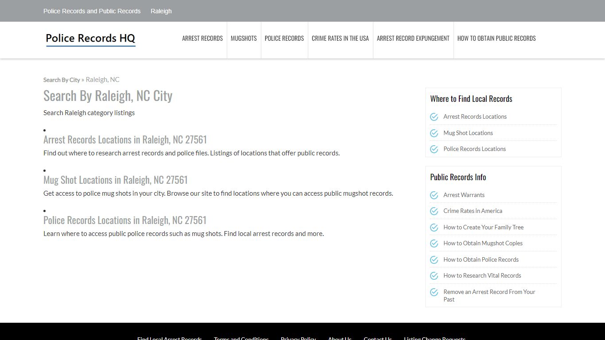Open Remove an Arrest Record From Your Past
605x340 pixels.
click(x=489, y=295)
